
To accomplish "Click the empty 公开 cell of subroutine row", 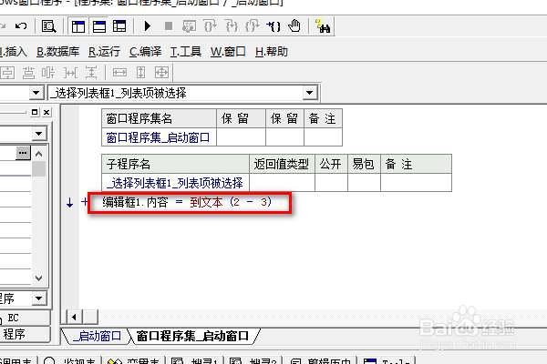I will click(x=331, y=183).
